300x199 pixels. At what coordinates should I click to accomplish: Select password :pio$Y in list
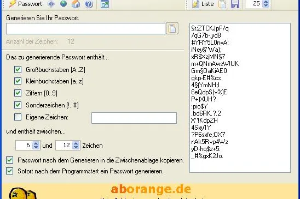tap(199, 106)
